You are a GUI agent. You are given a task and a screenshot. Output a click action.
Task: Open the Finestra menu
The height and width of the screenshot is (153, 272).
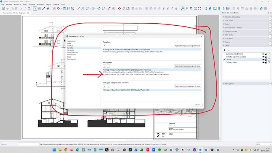(x=56, y=4)
